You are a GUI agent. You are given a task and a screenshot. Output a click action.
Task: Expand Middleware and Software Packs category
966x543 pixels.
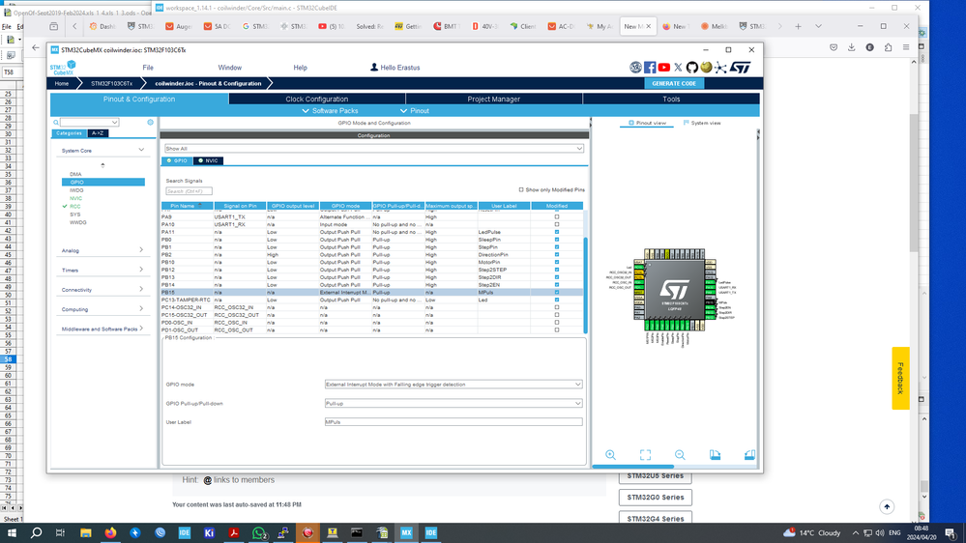[x=141, y=329]
